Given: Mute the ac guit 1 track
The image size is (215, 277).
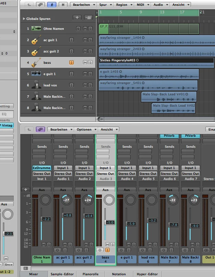Looking at the screenshot, I should click(85, 40).
